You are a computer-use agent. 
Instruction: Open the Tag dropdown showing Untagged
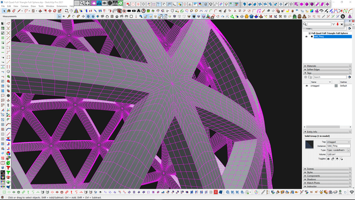pyautogui.click(x=338, y=142)
